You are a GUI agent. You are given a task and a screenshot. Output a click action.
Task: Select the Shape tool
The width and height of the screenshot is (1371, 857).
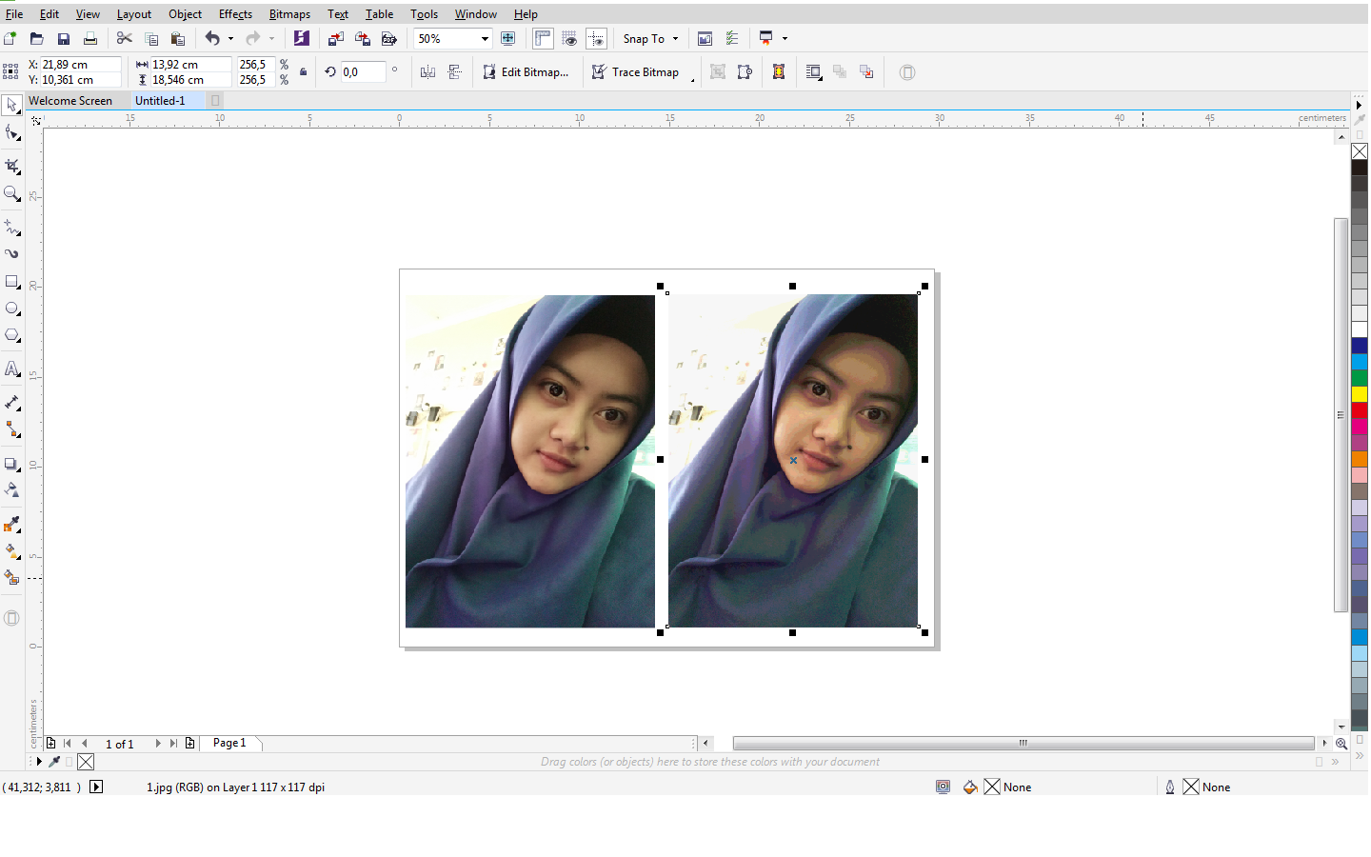coord(12,133)
